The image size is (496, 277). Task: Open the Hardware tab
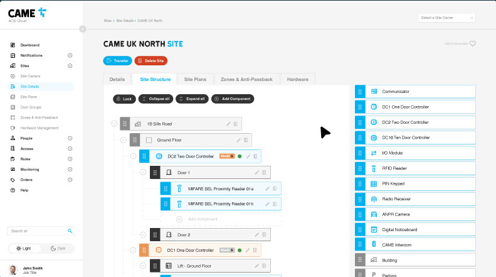coord(297,80)
